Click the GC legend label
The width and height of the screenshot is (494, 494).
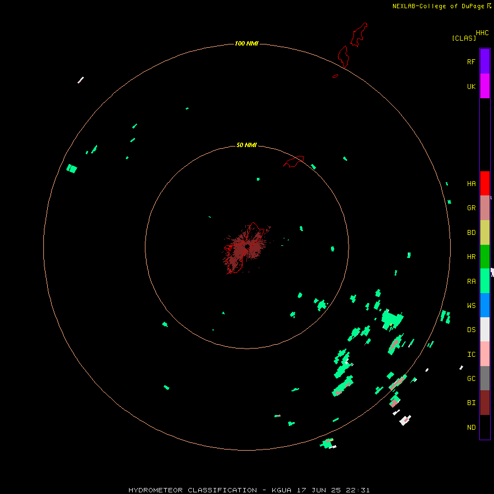(x=471, y=379)
